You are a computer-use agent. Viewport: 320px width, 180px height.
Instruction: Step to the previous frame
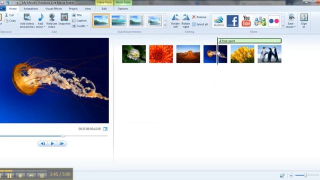tap(43, 143)
